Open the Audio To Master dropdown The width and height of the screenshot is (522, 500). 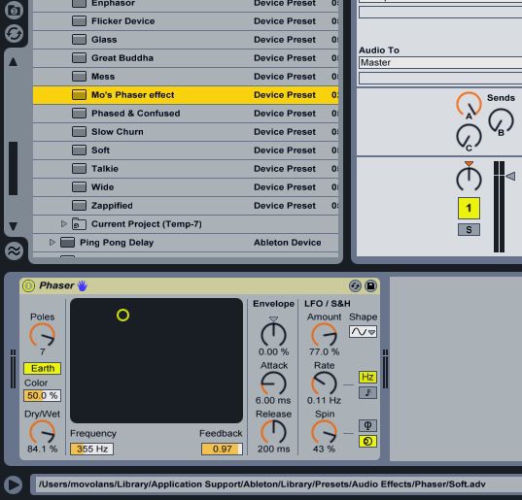(440, 62)
